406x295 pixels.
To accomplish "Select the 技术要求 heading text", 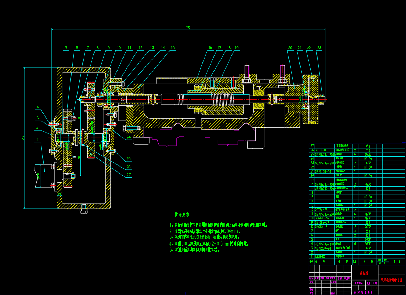I will (182, 215).
